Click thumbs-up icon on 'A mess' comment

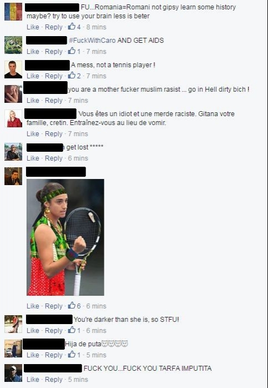click(x=72, y=75)
